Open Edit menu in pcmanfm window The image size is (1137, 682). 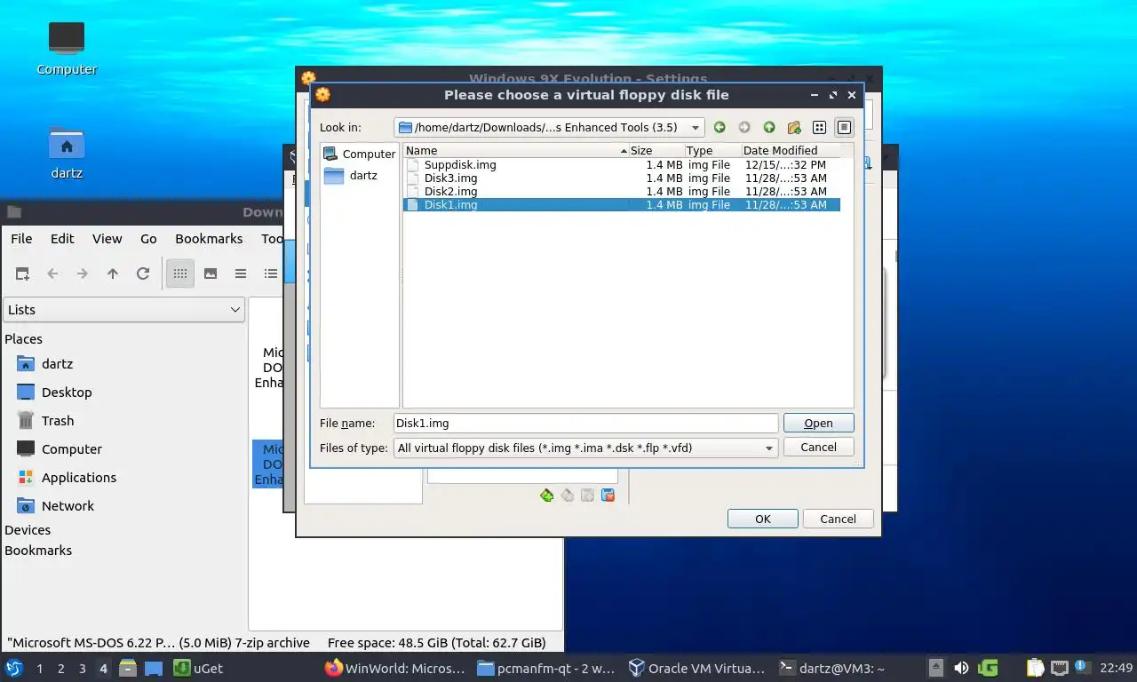coord(62,238)
